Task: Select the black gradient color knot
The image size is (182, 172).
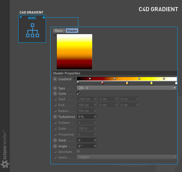Action: click(x=78, y=83)
